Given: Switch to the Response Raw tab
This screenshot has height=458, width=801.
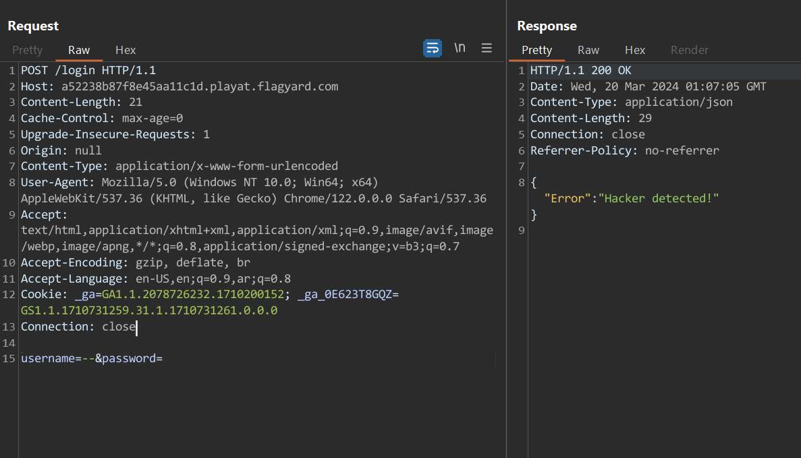Looking at the screenshot, I should tap(588, 50).
